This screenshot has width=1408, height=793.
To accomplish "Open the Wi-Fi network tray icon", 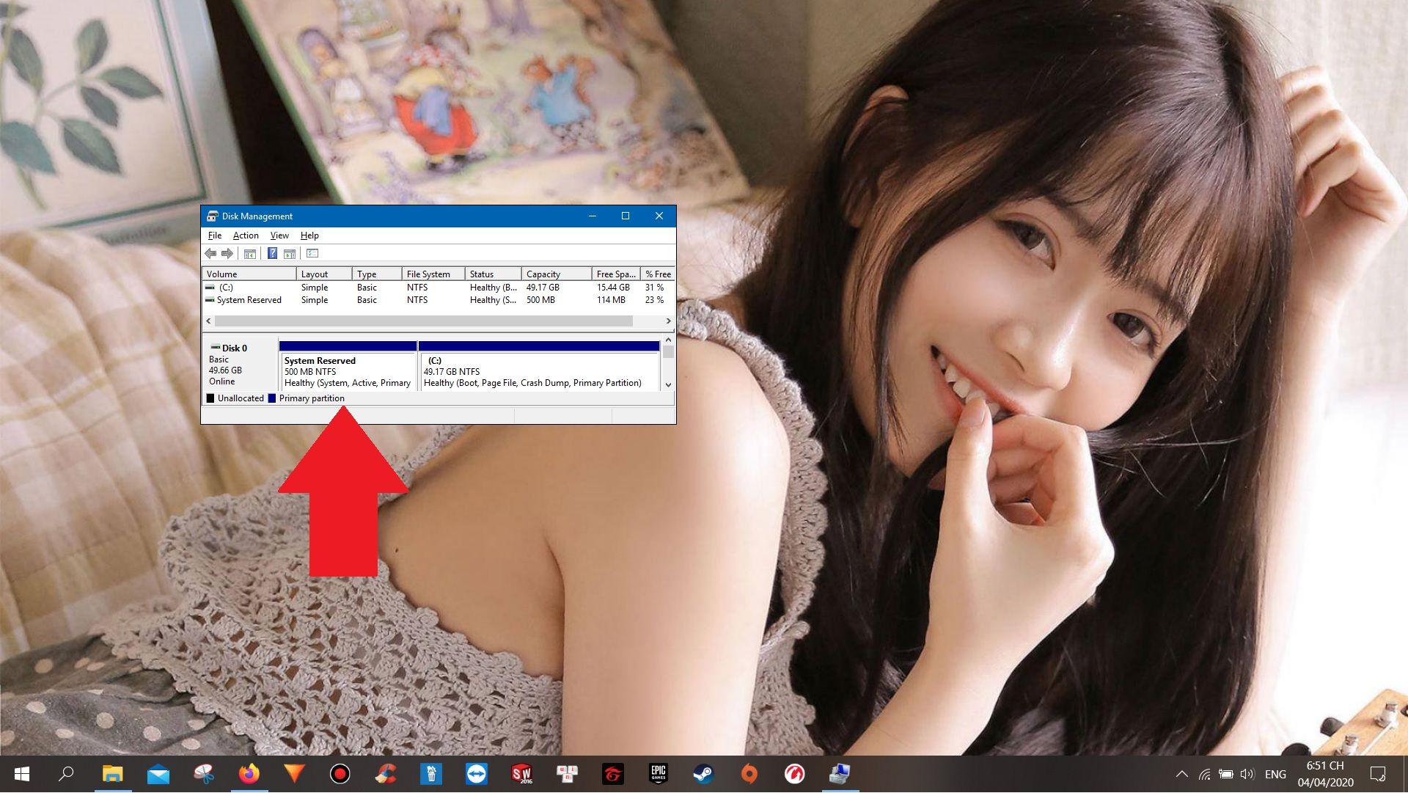I will pyautogui.click(x=1204, y=774).
